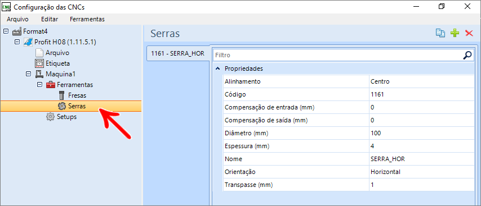Select the 1161 - SERRA_HOR tab
Screen dimensions: 481x206
pos(178,53)
